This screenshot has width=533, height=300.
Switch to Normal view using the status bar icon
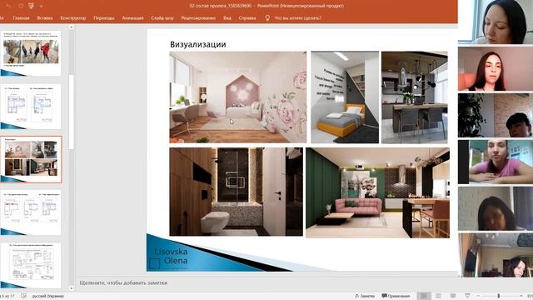424,296
